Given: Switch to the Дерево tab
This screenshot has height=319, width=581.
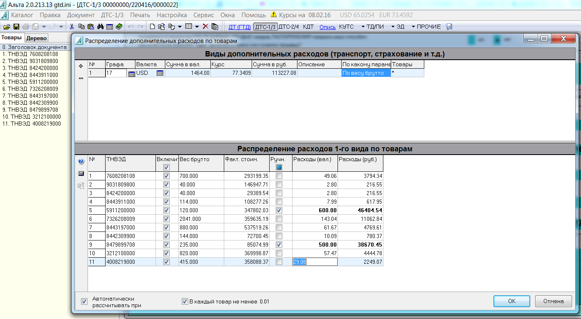Looking at the screenshot, I should [x=37, y=38].
